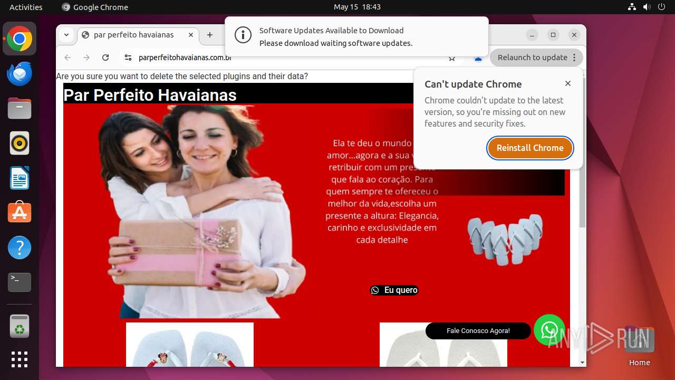Open Ubuntu Software store icon
Screen dimensions: 675x380
click(20, 213)
